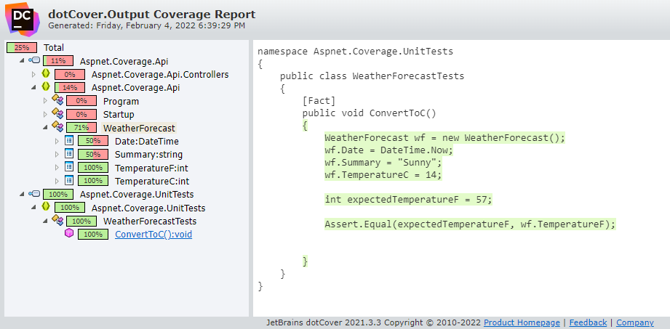Expand the TemperatureF:int property node
Viewport: 670px width, 329px height.
click(x=57, y=168)
